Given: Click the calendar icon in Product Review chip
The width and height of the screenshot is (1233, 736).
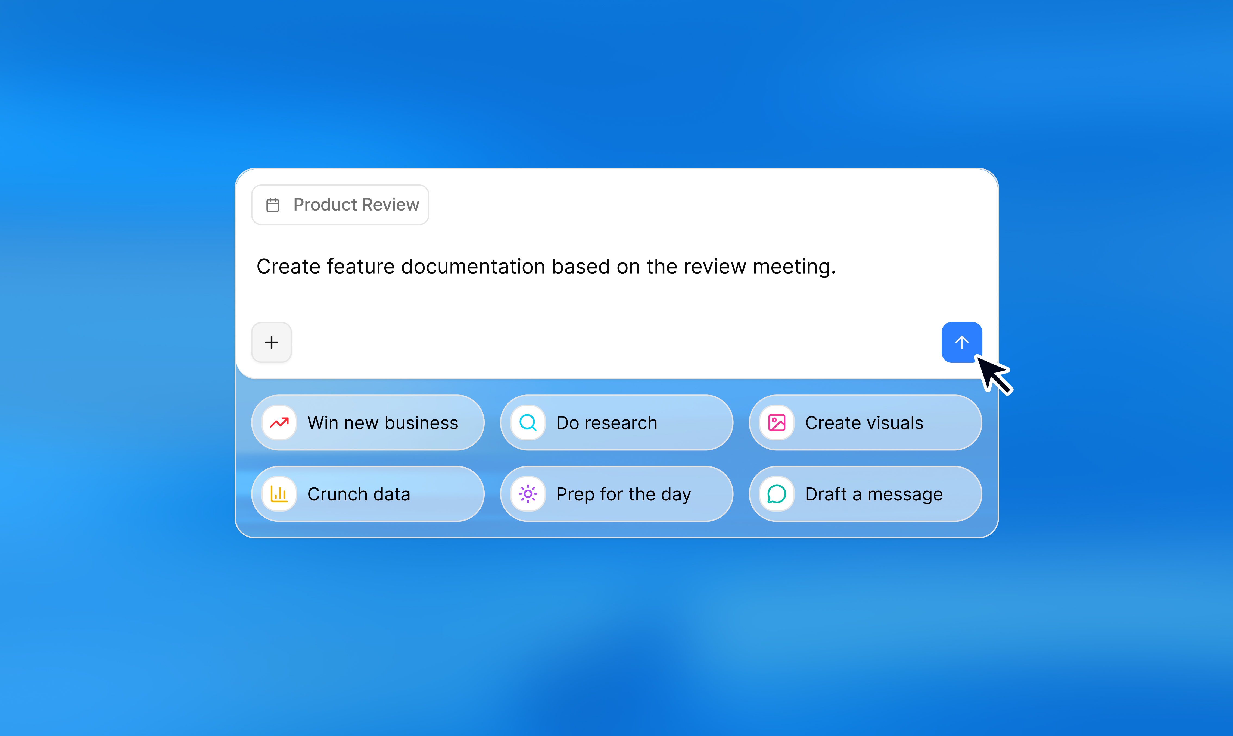Looking at the screenshot, I should point(273,205).
